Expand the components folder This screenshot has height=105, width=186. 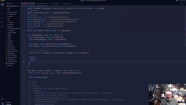click(11, 31)
